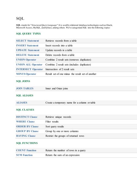Viewport: 137px width, 177px height.
Task: Click the SQL CLAUSES section heading
Action: coord(25,110)
